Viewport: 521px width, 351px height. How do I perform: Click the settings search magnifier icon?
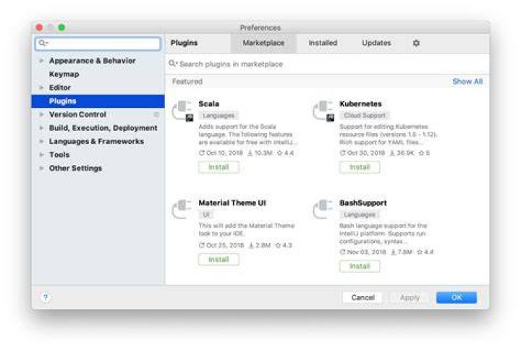43,43
